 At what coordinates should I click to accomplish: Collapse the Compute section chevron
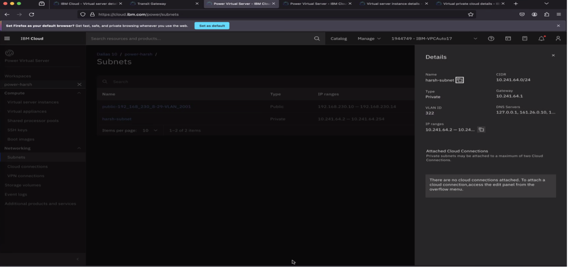[80, 93]
